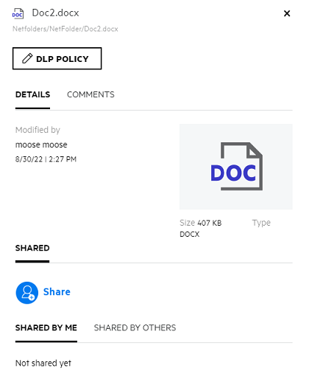This screenshot has width=309, height=382.
Task: Switch to SHARED BY OTHERS tab
Action: (135, 327)
